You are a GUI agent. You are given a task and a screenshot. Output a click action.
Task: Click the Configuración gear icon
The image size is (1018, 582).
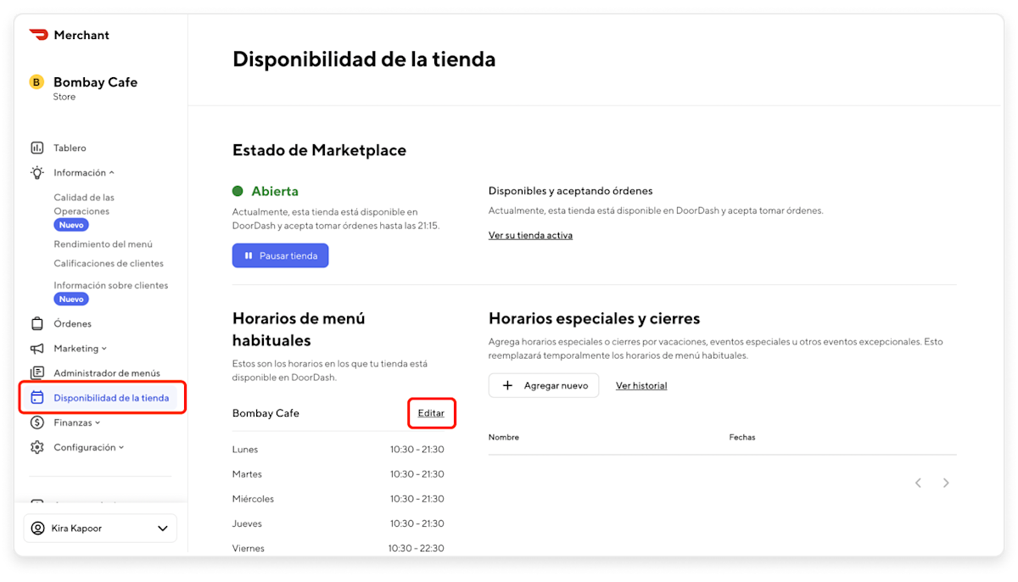click(x=36, y=447)
